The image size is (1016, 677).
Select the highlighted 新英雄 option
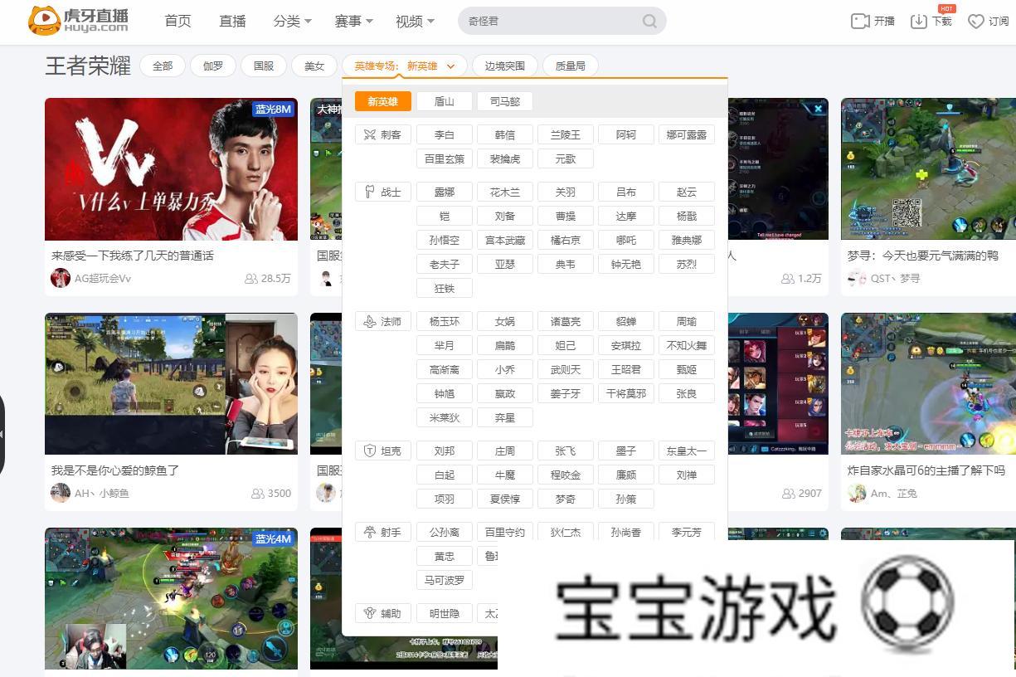[383, 101]
